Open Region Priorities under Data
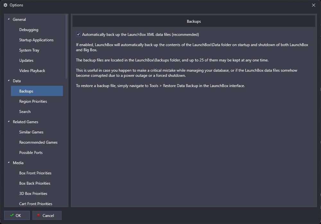Screen dimensions: 321x224 pos(33,101)
